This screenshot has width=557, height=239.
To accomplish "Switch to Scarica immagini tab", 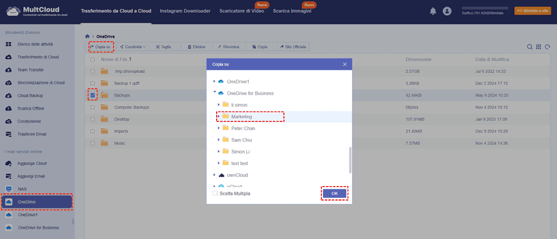I will pyautogui.click(x=292, y=11).
